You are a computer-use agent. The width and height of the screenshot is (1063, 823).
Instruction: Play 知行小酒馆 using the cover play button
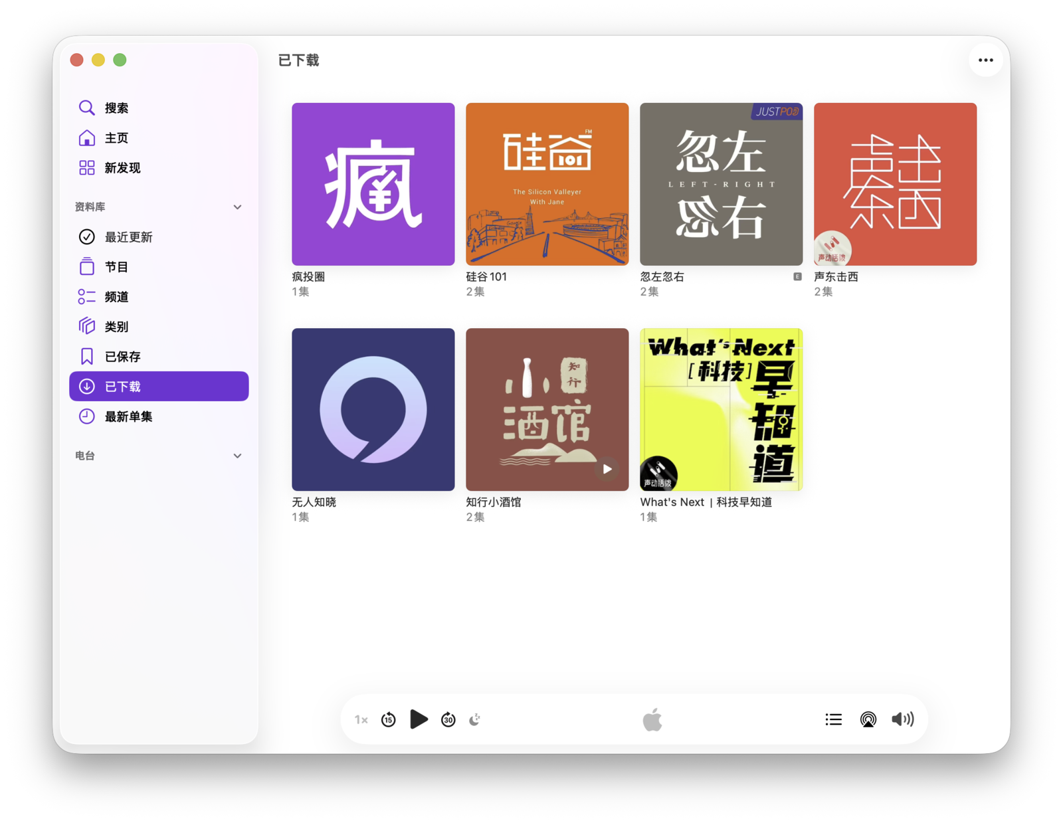pos(607,469)
